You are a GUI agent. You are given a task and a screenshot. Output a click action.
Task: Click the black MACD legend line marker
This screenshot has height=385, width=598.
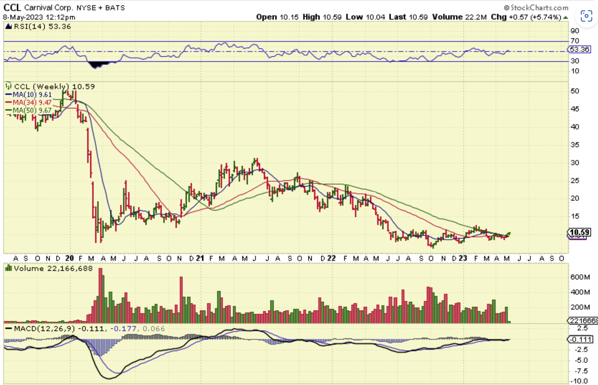pos(9,329)
